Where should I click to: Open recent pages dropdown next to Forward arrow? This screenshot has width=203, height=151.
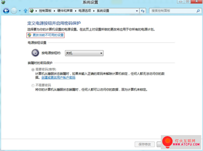[20, 11]
